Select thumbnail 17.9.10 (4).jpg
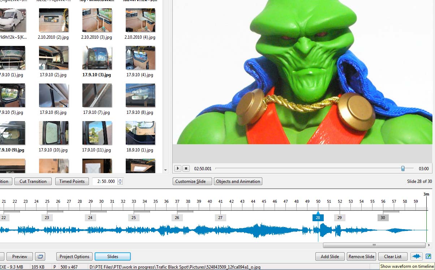 point(140,58)
